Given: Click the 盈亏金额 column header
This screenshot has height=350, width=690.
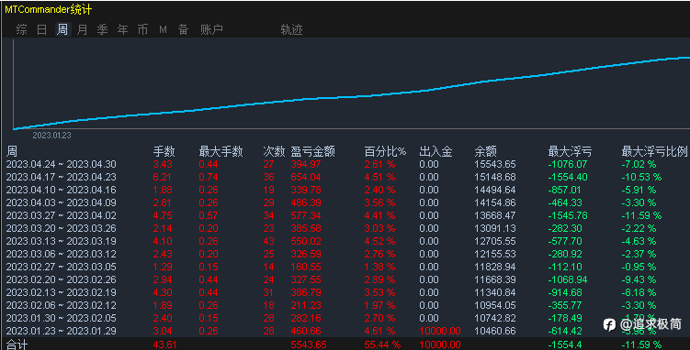Looking at the screenshot, I should coord(313,152).
